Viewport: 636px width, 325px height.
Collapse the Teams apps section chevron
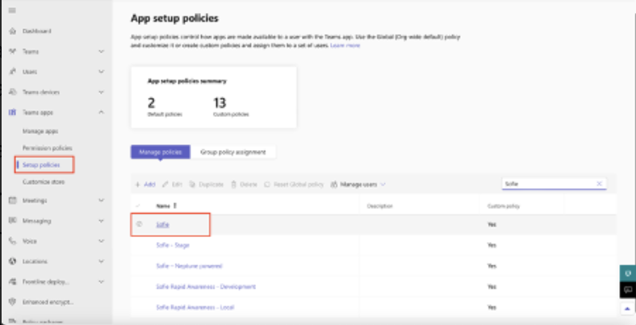tap(101, 113)
